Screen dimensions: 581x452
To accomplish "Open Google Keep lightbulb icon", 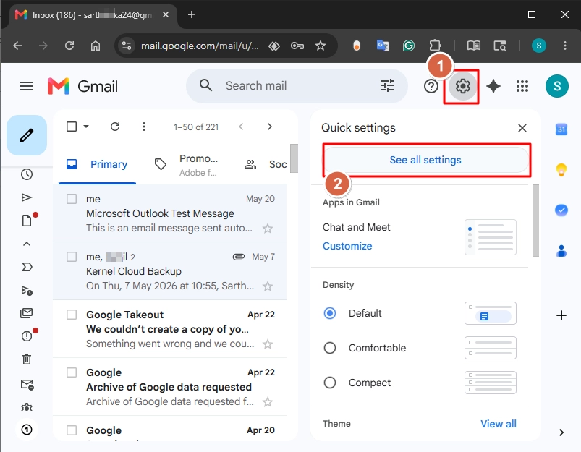I will pyautogui.click(x=561, y=170).
